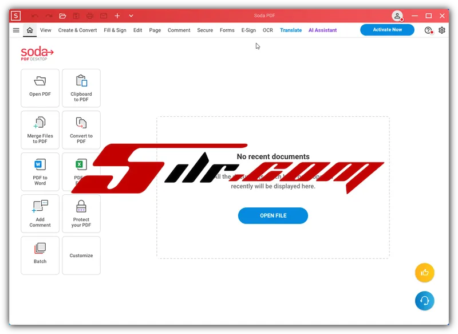Screen dimensions: 458x334
Task: Click the yellow thumbs-up feedback button
Action: (x=424, y=273)
